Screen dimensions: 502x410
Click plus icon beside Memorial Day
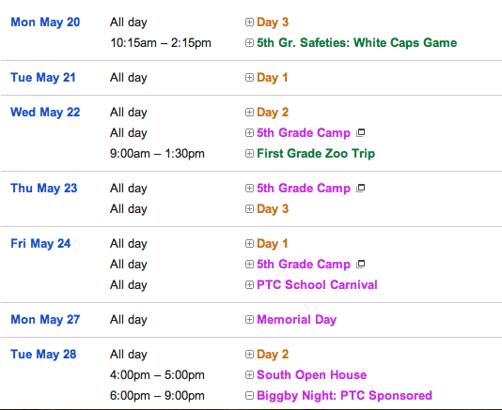(249, 320)
